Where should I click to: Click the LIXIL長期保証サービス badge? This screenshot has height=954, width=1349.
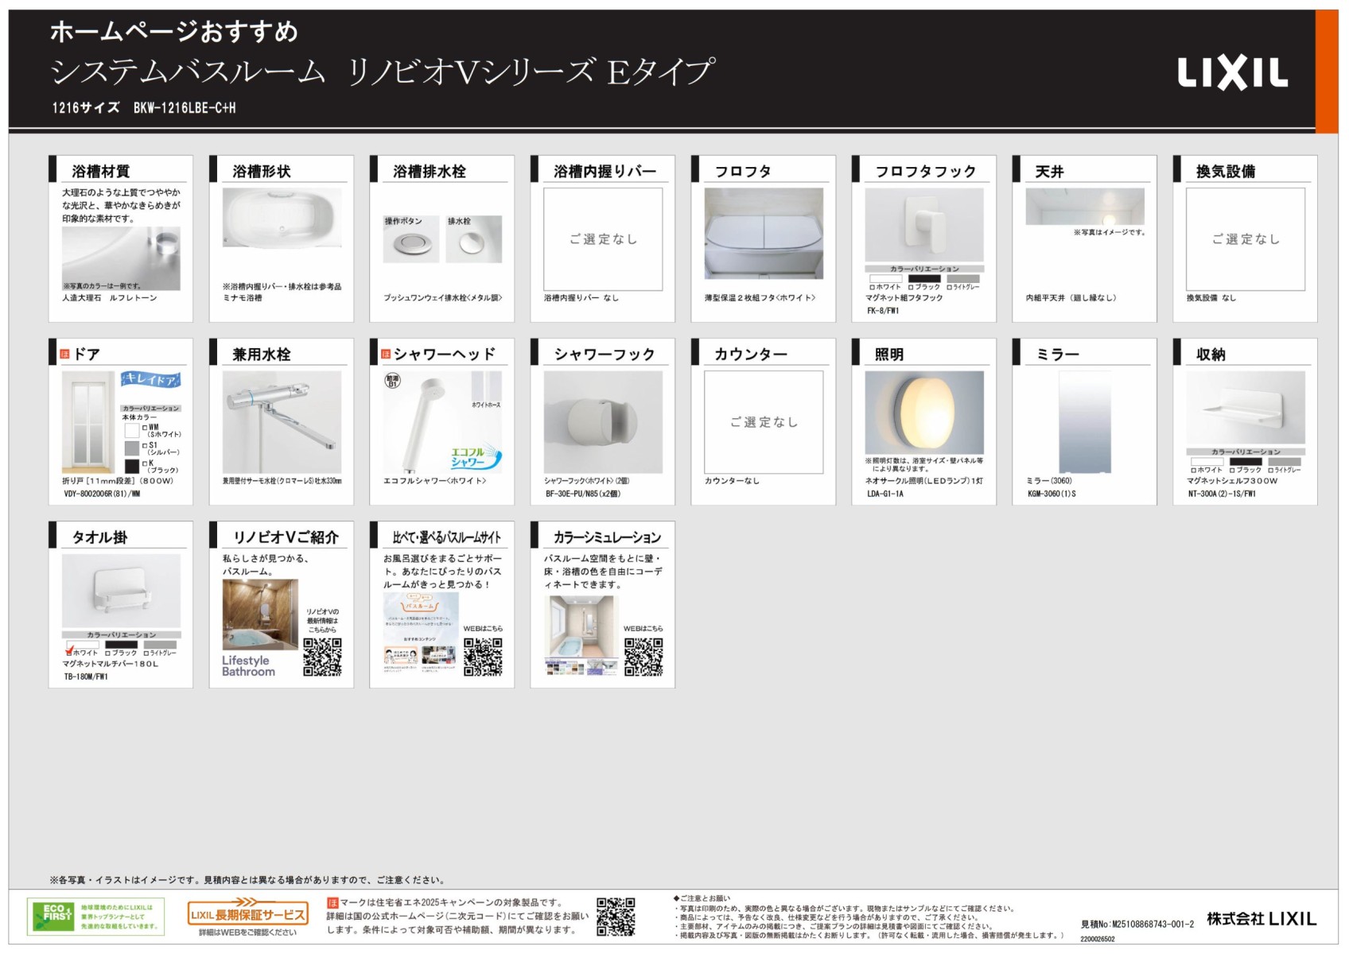click(x=247, y=914)
